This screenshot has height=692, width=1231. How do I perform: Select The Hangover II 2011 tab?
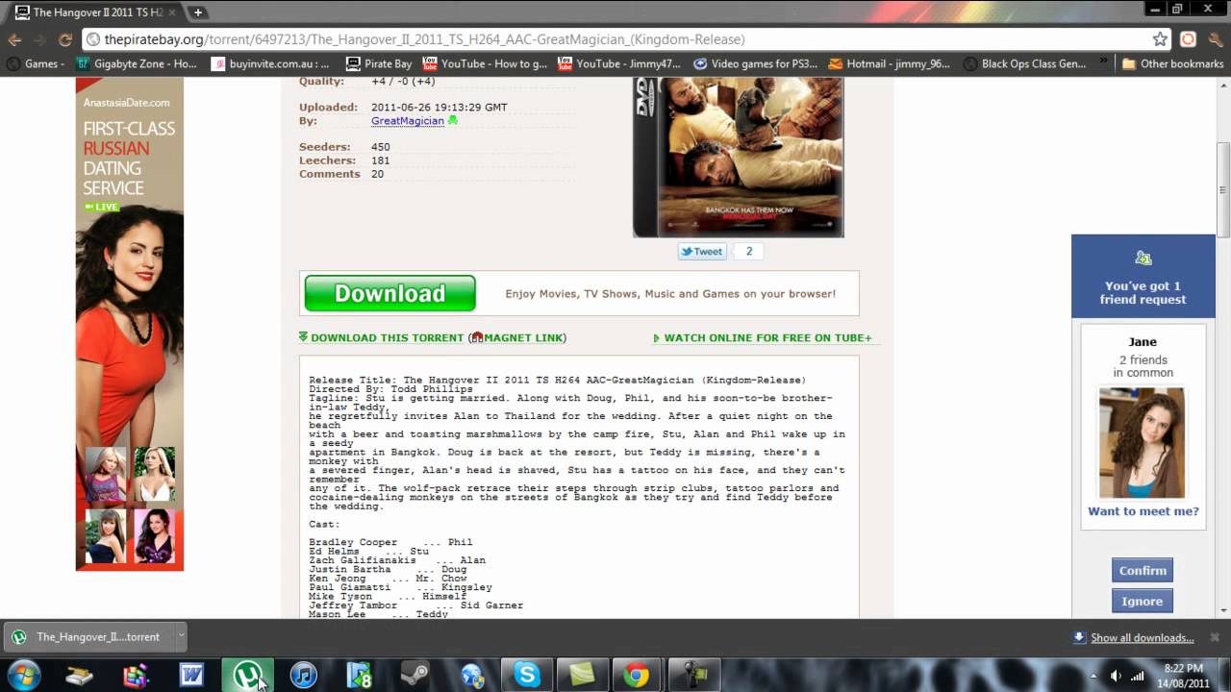point(94,12)
